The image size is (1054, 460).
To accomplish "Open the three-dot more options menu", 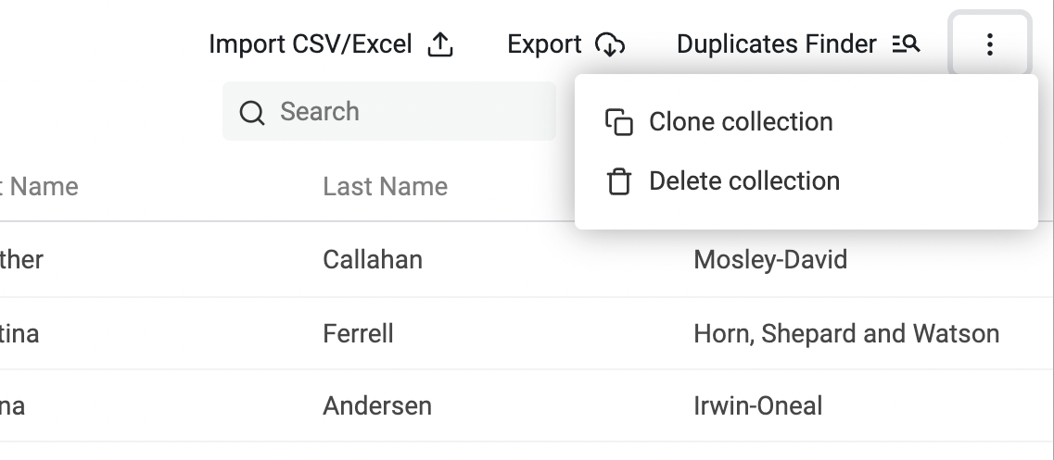I will (990, 44).
